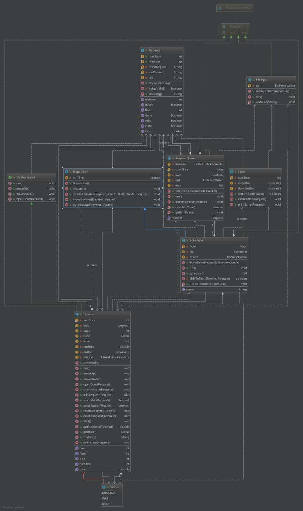The image size is (303, 511).
Task: Select the queue field in Scheduler
Action: [x=214, y=257]
